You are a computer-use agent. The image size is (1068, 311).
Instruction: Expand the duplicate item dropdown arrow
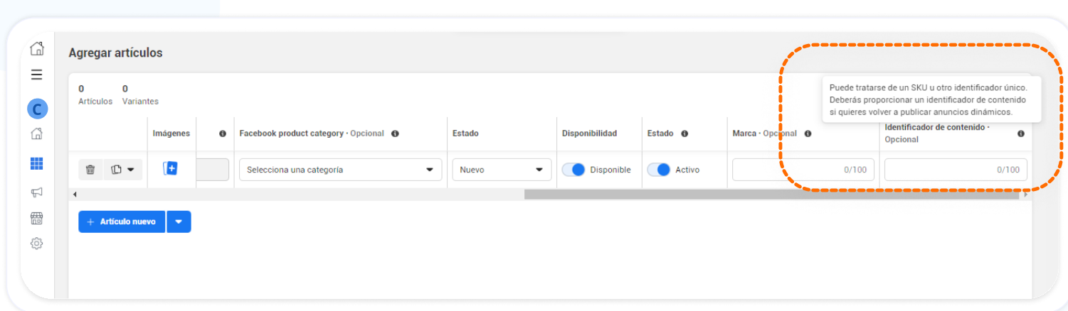tap(130, 170)
